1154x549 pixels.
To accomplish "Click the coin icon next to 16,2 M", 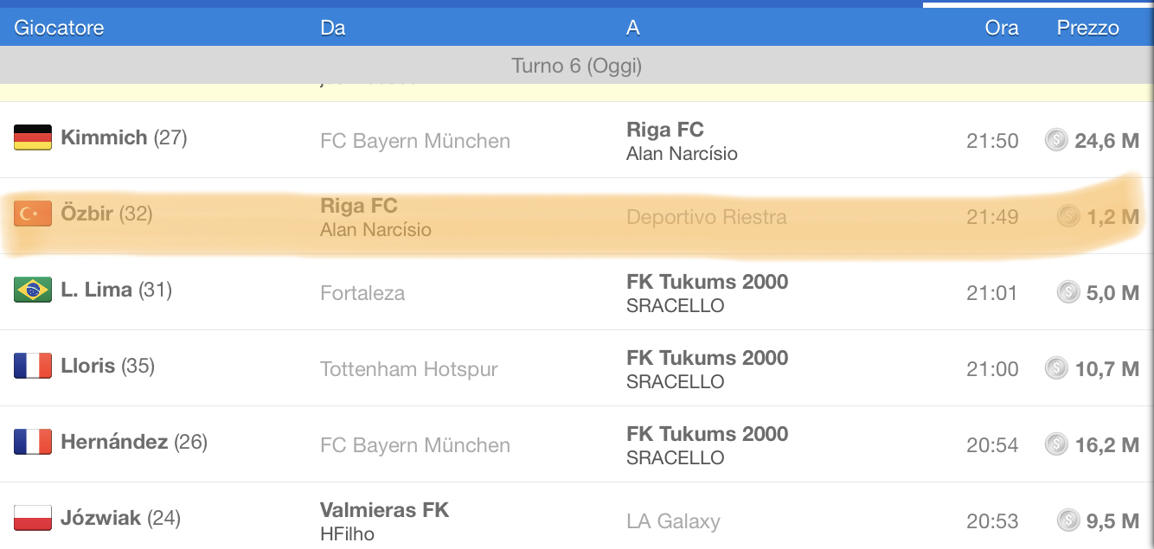I will click(1056, 444).
